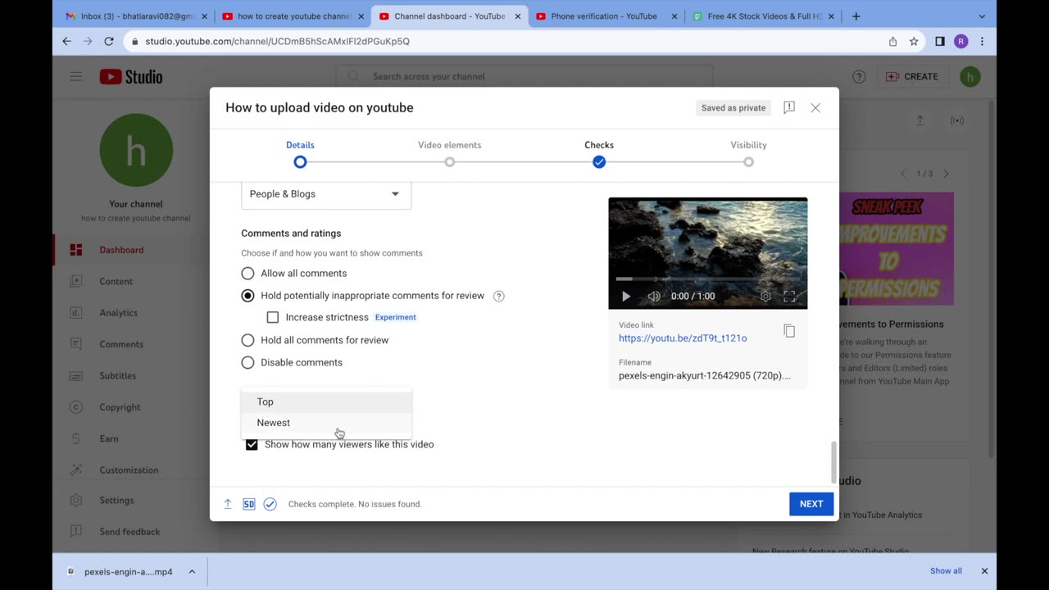This screenshot has width=1049, height=590.
Task: Click the upload arrow icon in dialog footer
Action: click(x=228, y=504)
